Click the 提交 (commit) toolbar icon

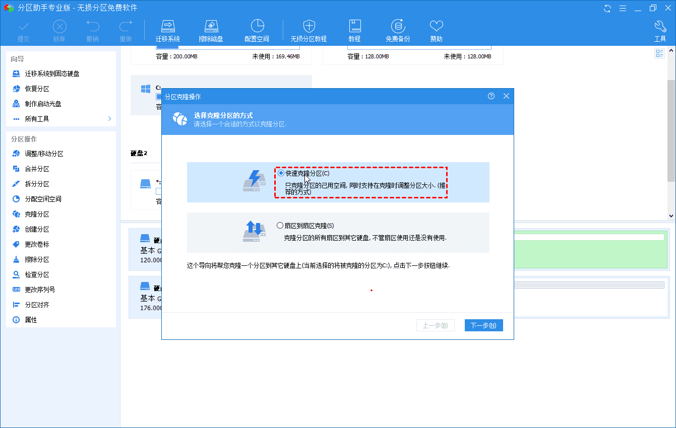pos(24,31)
